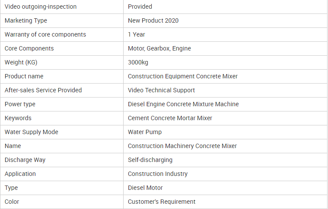328x209 pixels.
Task: Select the "Motor, Gearbox, Engine" value text
Action: [x=159, y=48]
